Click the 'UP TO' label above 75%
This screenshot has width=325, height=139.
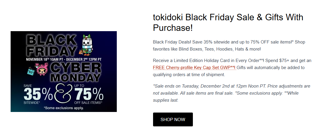pos(80,85)
